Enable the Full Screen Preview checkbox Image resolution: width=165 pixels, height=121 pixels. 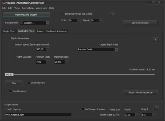pos(83,109)
